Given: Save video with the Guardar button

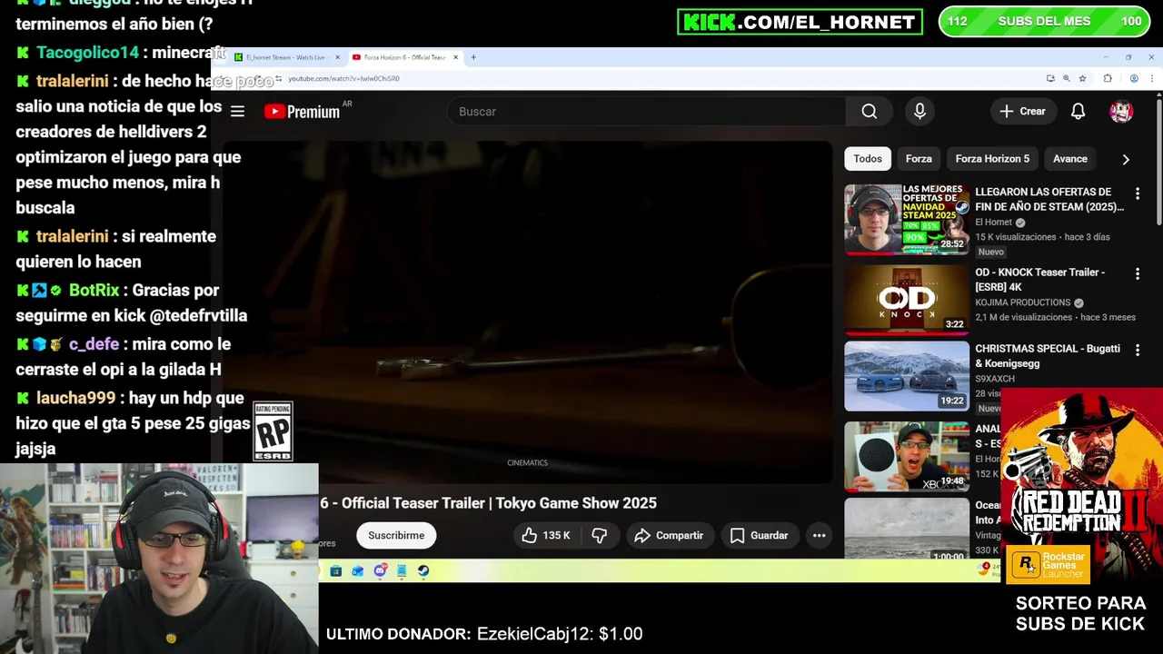Looking at the screenshot, I should pyautogui.click(x=760, y=535).
